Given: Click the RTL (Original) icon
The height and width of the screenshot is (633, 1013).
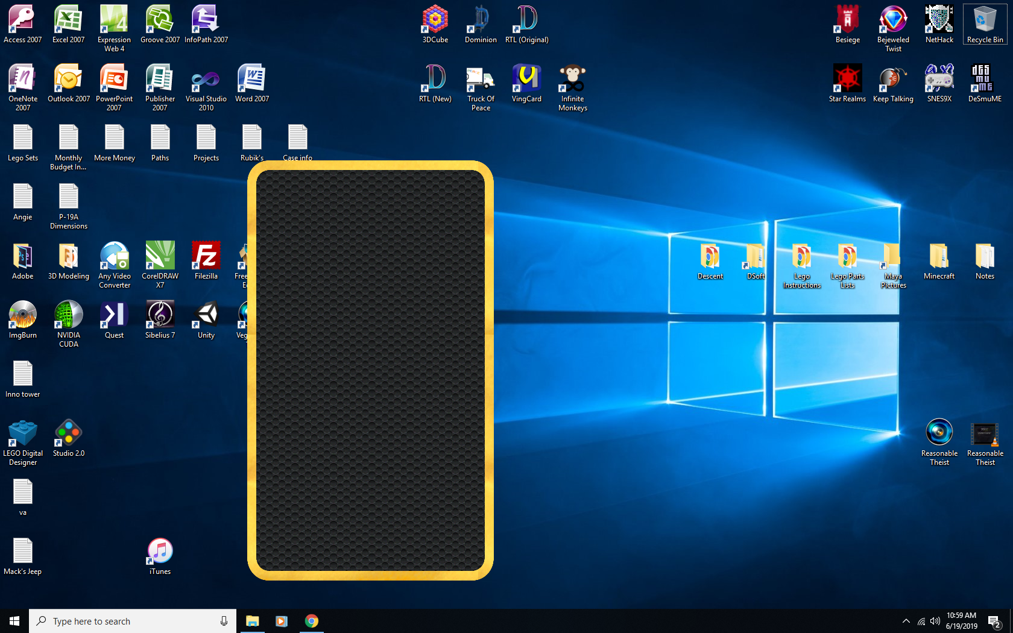Looking at the screenshot, I should pos(527,24).
